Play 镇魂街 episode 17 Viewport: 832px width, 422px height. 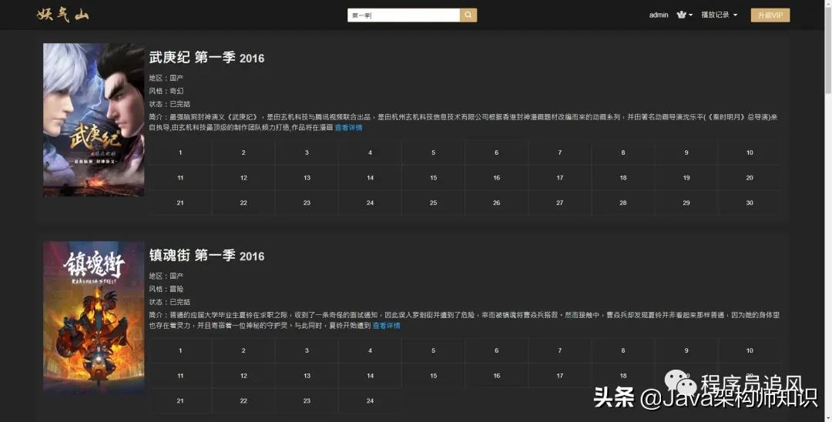560,375
